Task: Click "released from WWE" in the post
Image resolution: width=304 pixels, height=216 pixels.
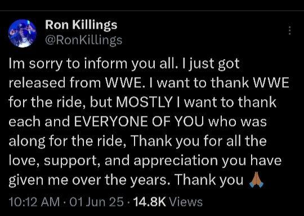Action: click(74, 83)
